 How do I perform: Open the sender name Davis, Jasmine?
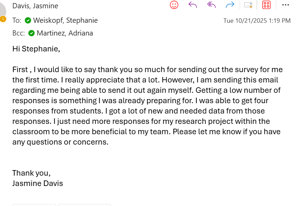point(35,6)
